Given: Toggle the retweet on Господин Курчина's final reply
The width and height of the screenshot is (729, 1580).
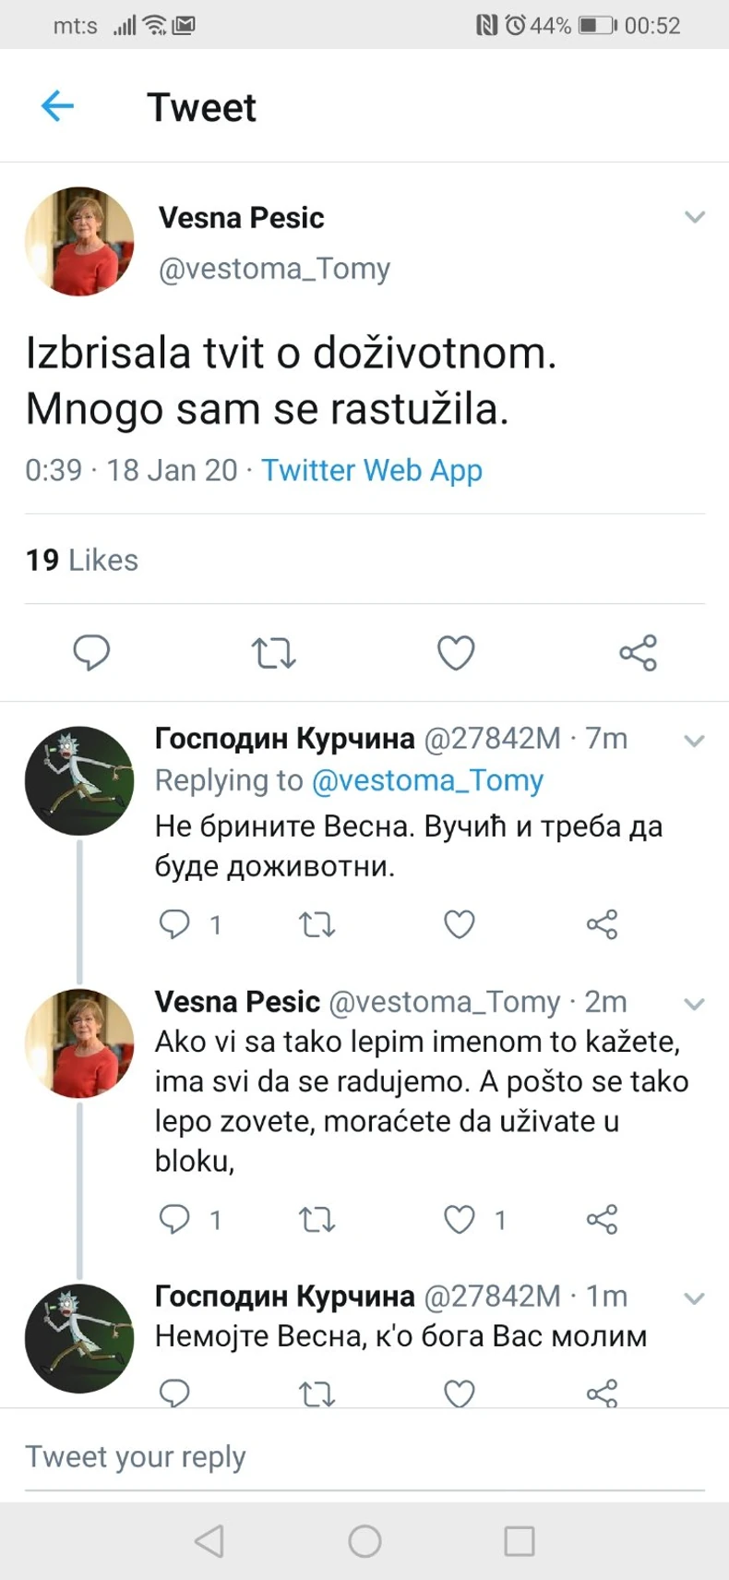Looking at the screenshot, I should [x=317, y=1392].
